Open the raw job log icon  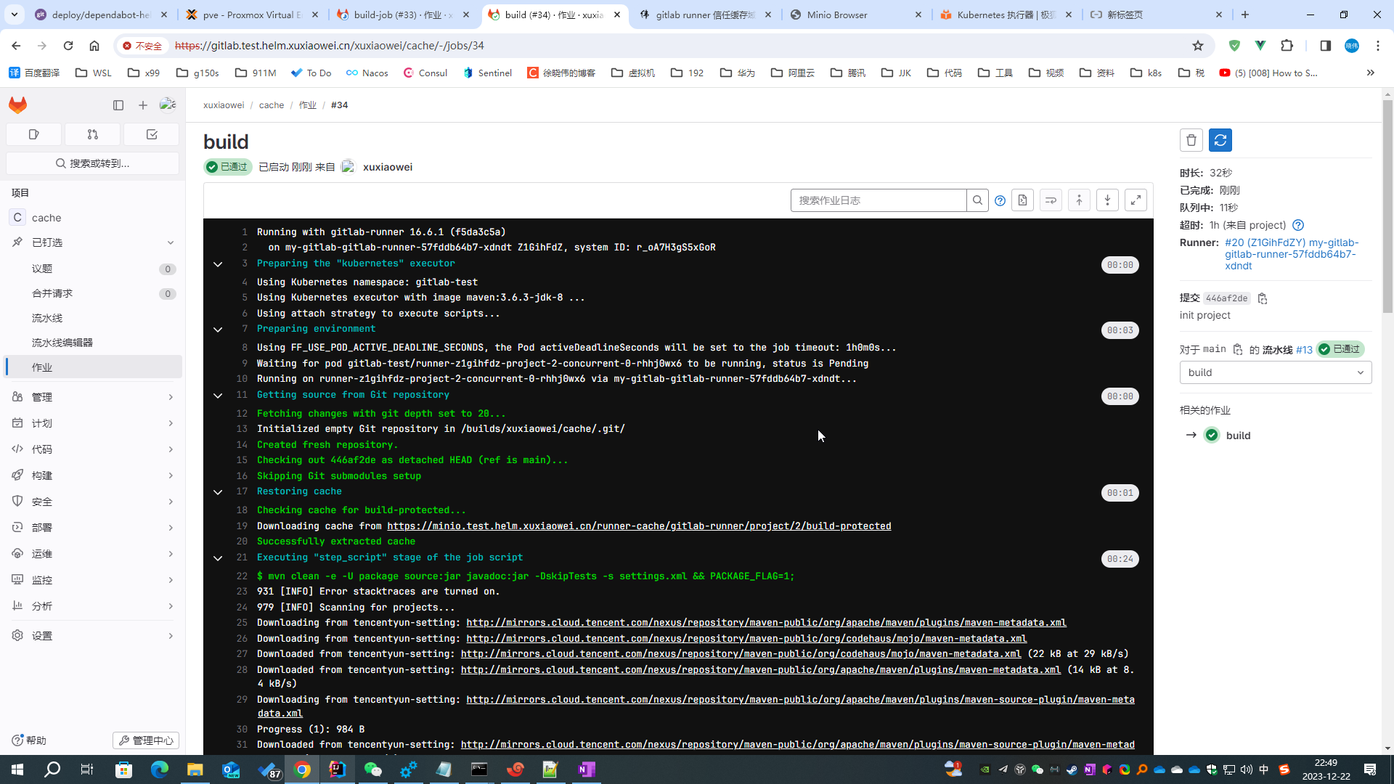pyautogui.click(x=1022, y=200)
